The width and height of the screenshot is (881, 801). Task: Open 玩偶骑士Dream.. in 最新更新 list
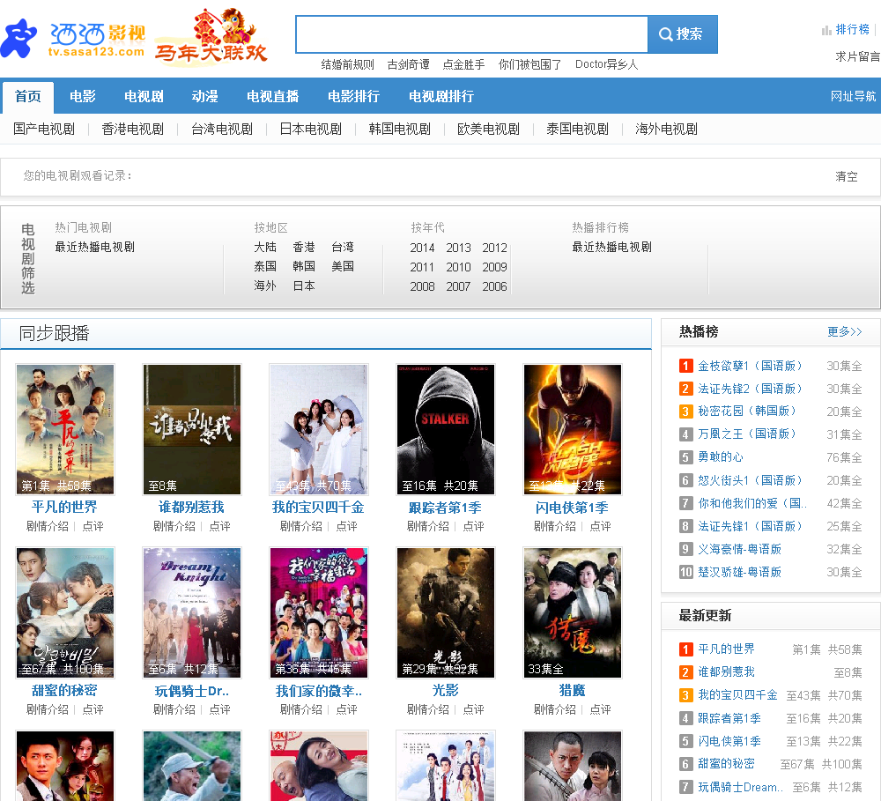pyautogui.click(x=740, y=788)
